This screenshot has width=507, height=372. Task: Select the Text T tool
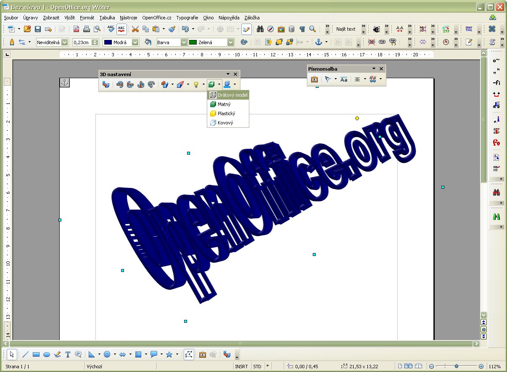point(68,354)
